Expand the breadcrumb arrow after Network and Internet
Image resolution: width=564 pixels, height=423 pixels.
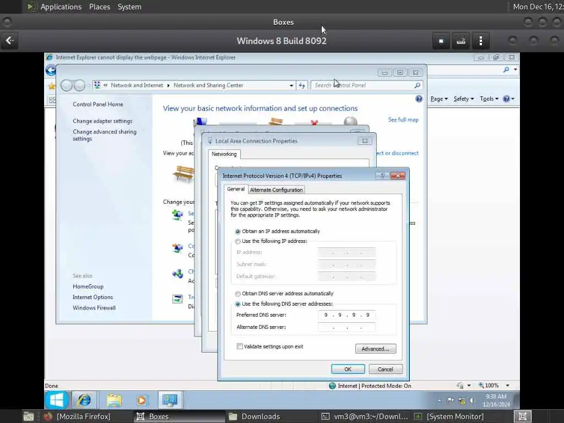coord(168,85)
